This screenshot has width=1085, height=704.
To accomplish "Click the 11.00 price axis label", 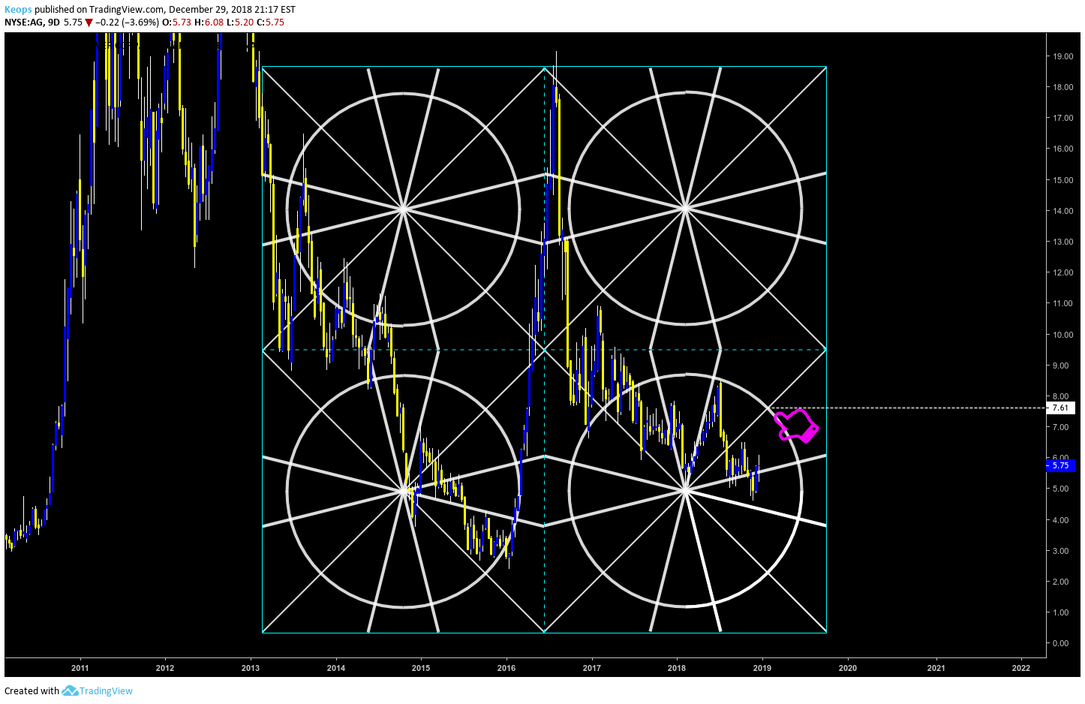I will (1062, 303).
